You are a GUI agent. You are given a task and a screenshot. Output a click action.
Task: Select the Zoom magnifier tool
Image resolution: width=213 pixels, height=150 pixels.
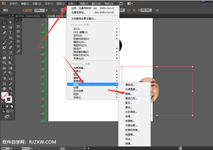10,89
